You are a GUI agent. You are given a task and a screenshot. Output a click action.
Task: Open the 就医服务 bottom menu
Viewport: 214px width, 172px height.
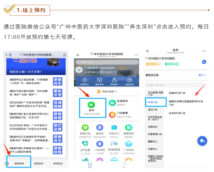pos(39,163)
